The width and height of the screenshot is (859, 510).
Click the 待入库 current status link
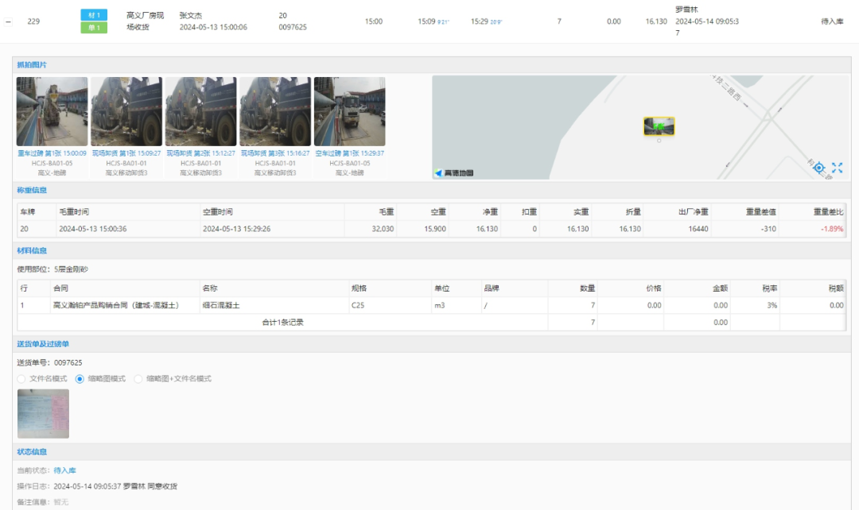click(65, 470)
